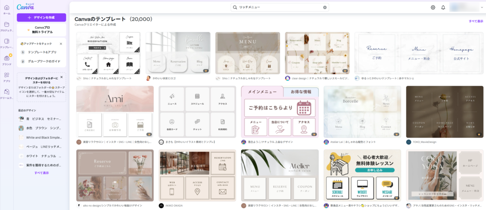Open the Templates sidebar icon
Viewport: 486px width, 210px height.
click(7, 42)
